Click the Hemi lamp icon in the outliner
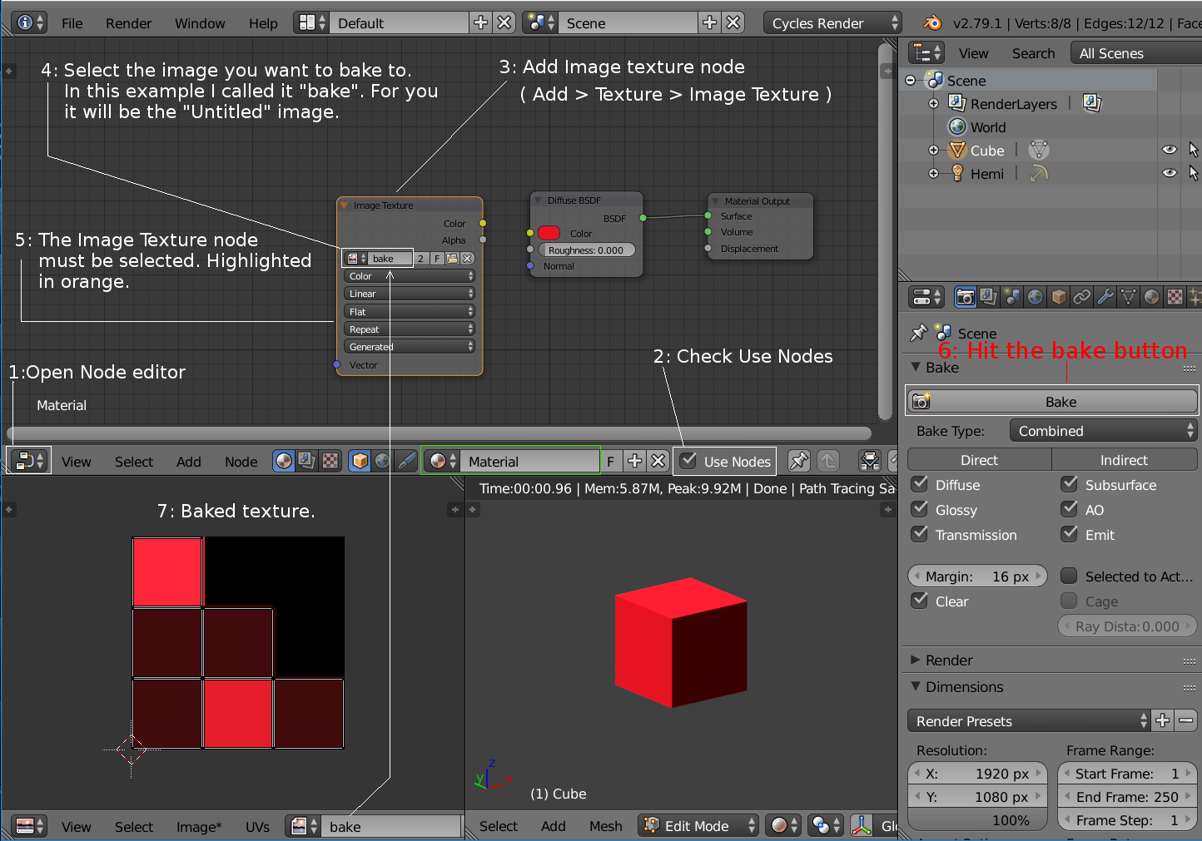The width and height of the screenshot is (1202, 841). coord(957,173)
